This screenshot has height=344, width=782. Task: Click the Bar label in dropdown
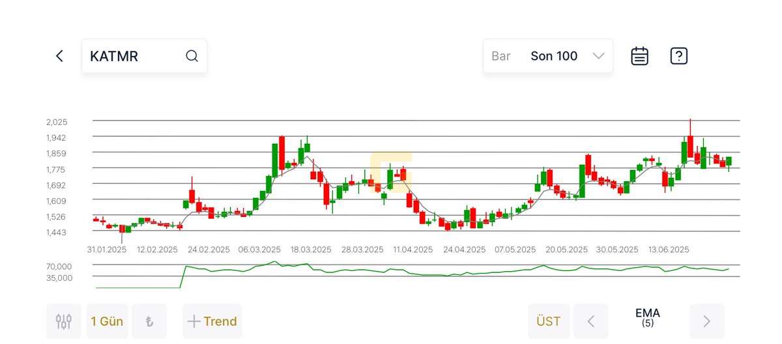[501, 56]
